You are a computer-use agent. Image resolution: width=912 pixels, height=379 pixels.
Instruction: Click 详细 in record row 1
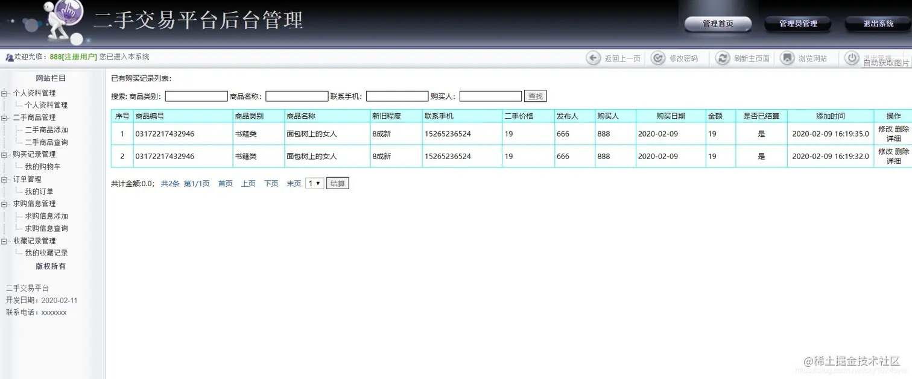(894, 139)
